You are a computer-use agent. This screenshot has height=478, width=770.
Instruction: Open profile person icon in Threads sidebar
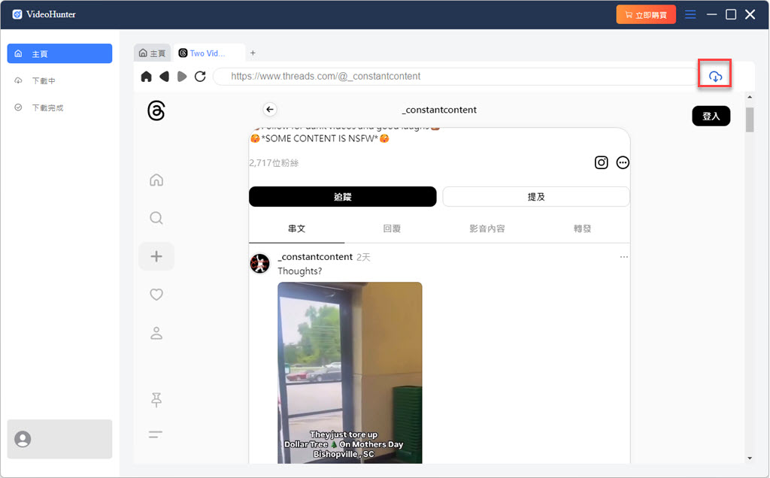coord(156,333)
